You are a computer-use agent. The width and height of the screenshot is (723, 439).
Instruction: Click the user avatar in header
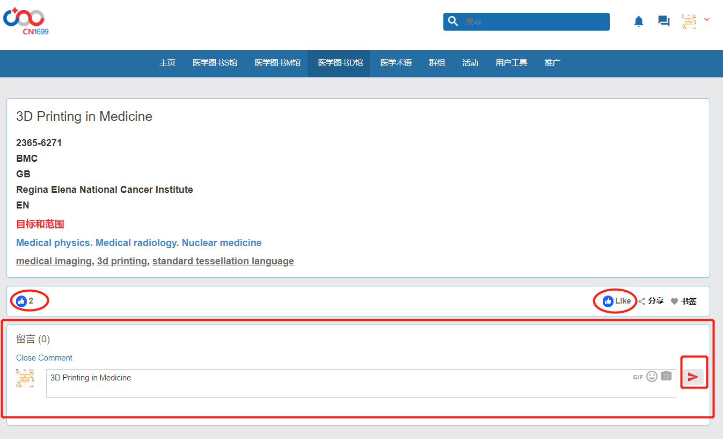coord(689,21)
